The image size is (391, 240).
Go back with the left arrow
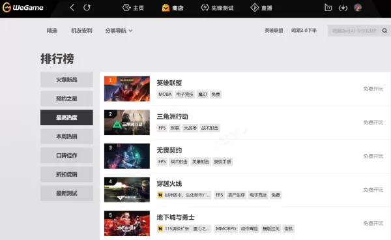[x=72, y=7]
